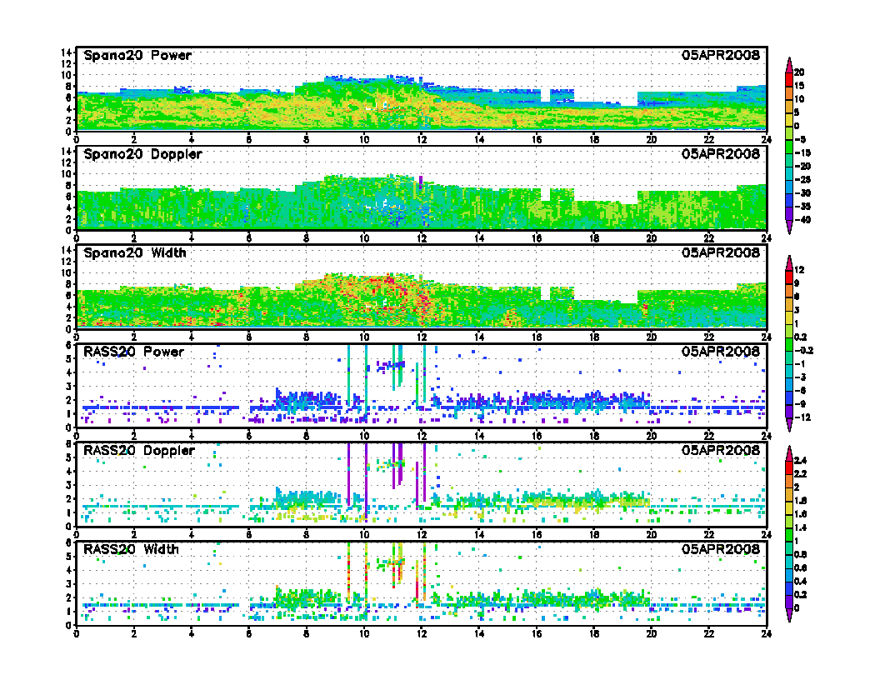Click the colorbar label "-35"
Screen dimensions: 880x680
coord(802,207)
